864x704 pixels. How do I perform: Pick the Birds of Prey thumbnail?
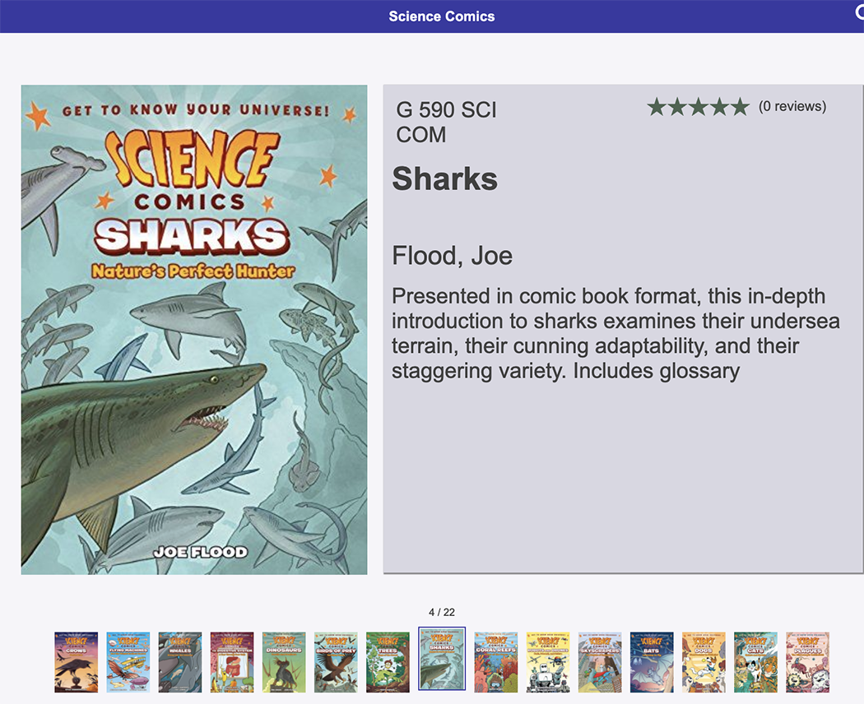pyautogui.click(x=336, y=661)
